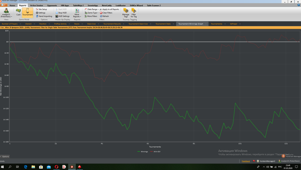Click madjer23 (PokerStars) in the status bar
The height and width of the screenshot is (170, 301).
coord(289,161)
